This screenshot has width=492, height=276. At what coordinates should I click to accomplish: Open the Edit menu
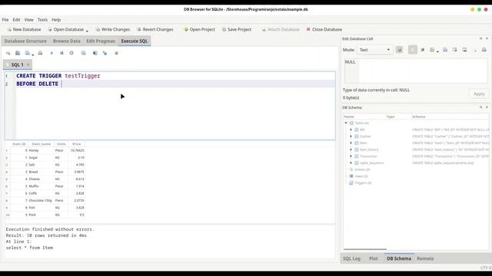(16, 20)
